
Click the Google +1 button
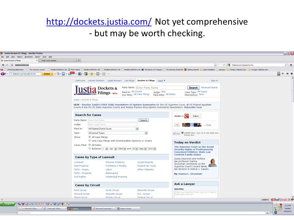pyautogui.click(x=177, y=125)
